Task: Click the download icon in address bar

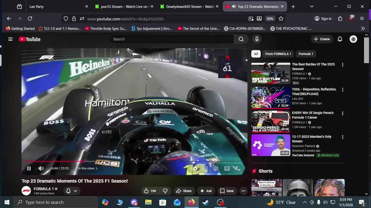Action: [259, 18]
